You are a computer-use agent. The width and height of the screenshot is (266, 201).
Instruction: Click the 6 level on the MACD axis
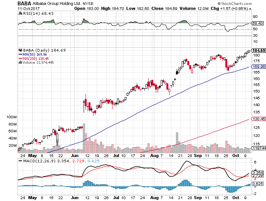pos(255,162)
